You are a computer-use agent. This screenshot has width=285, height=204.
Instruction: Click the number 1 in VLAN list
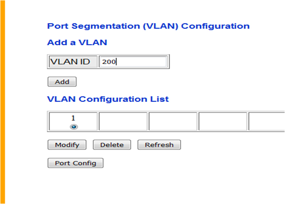73,118
